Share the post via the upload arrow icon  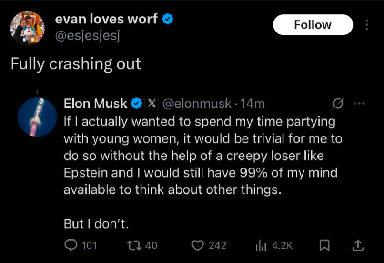coord(358,245)
